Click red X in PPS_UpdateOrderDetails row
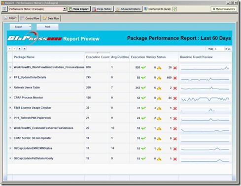This screenshot has width=241, height=186. click(x=175, y=78)
